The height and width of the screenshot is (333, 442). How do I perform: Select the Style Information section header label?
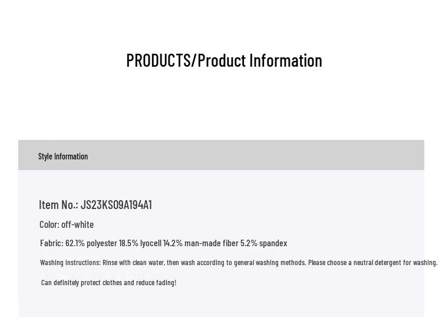63,156
